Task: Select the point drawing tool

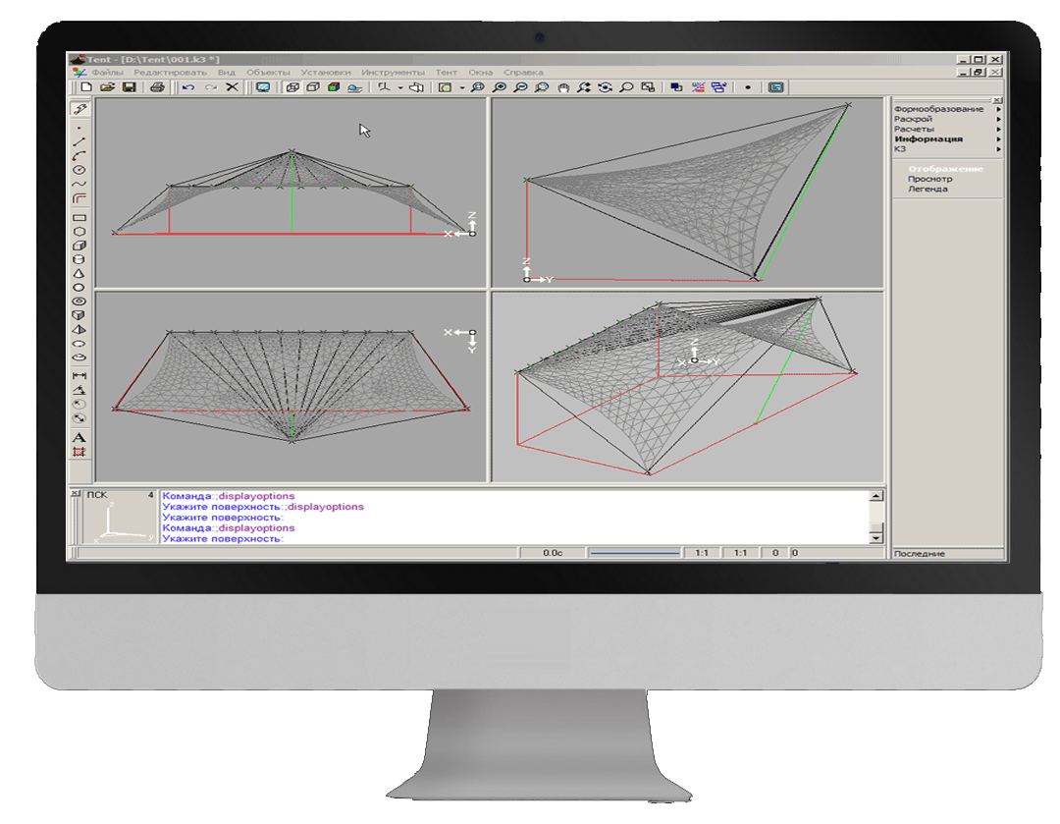Action: 79,128
